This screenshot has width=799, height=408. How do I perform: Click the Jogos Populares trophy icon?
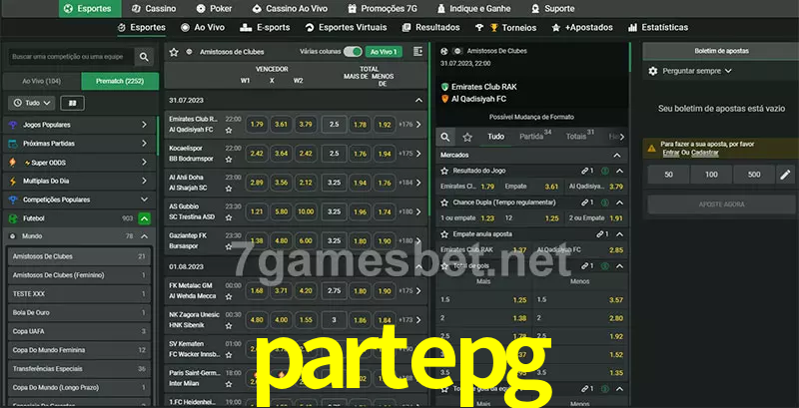click(13, 125)
